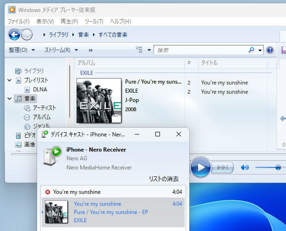The width and height of the screenshot is (286, 231).
Task: Adjust the volume slider handle
Action: click(x=278, y=167)
